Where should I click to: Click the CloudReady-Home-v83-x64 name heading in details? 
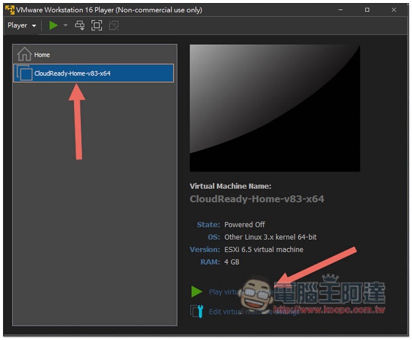257,199
